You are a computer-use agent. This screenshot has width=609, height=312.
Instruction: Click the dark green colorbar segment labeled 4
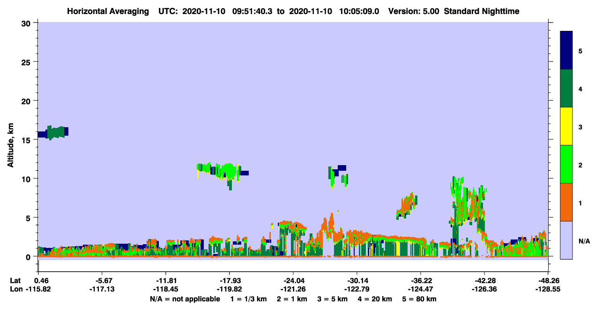(566, 88)
